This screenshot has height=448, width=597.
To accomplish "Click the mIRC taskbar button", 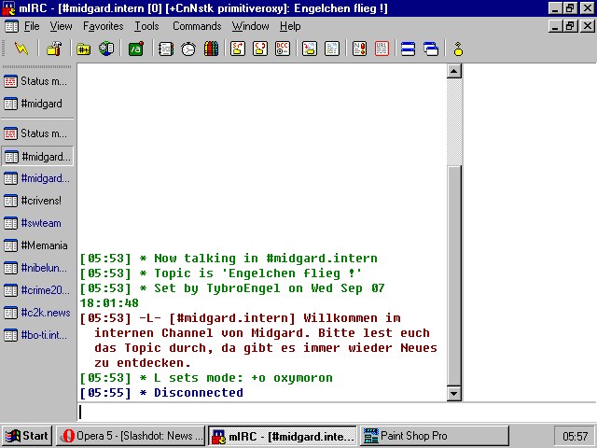I will click(x=283, y=436).
